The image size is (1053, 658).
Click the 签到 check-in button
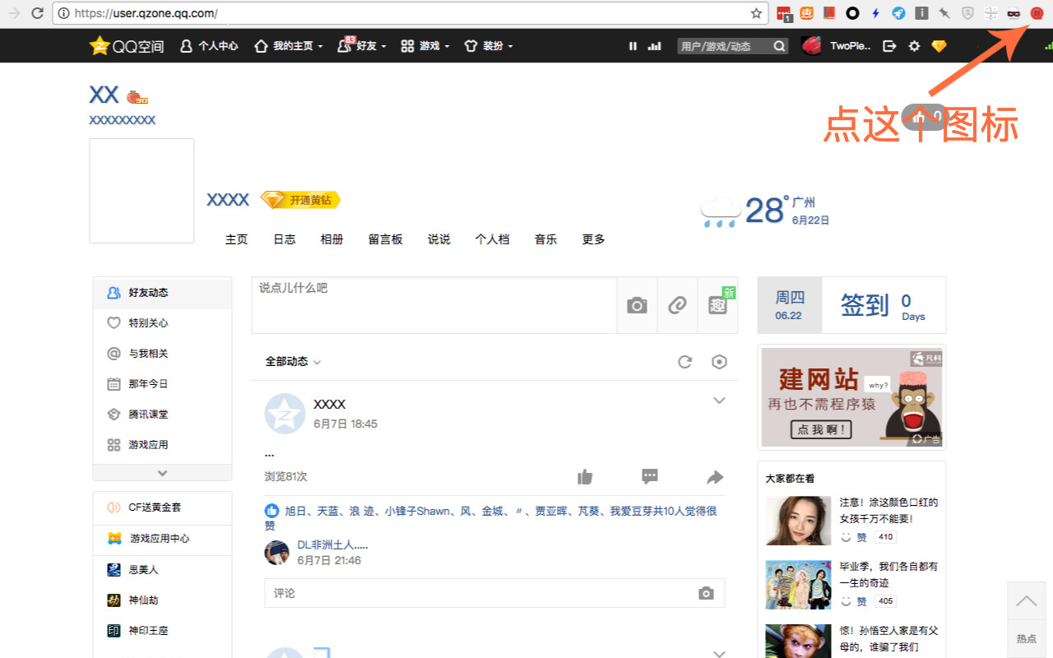click(x=865, y=305)
